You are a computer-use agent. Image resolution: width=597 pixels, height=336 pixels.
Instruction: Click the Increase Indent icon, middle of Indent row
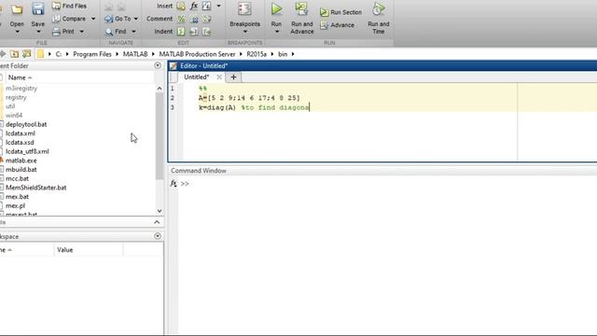click(x=194, y=32)
